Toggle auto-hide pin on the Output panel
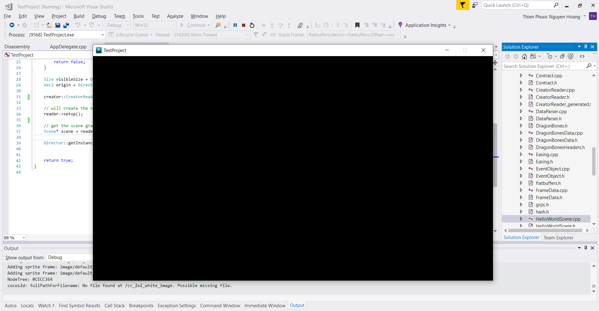Viewport: 599px width, 311px height. tap(586, 248)
